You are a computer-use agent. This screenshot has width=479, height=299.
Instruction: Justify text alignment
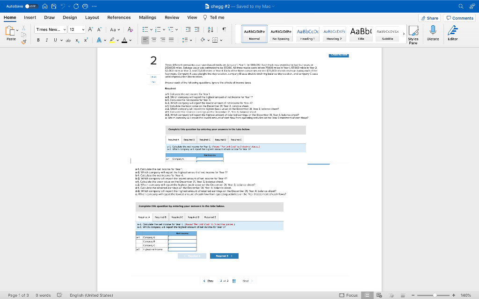click(x=171, y=40)
